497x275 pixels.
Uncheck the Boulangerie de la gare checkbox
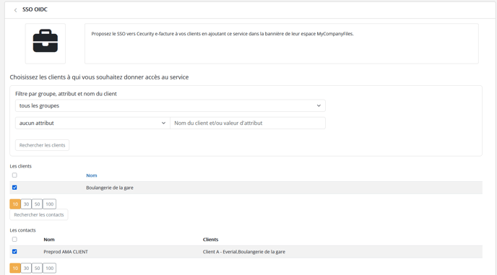tap(14, 188)
